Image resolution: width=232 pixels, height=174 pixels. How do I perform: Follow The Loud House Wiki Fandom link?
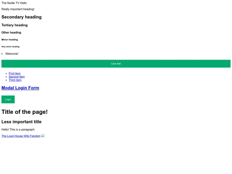[21, 136]
